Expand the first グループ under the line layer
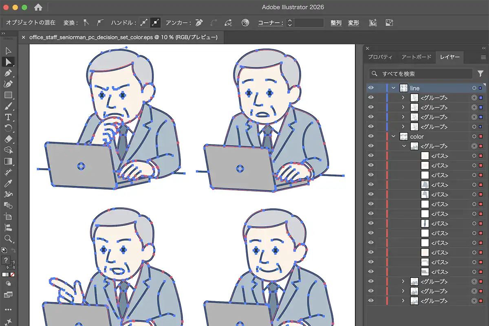The image size is (489, 326). (403, 97)
